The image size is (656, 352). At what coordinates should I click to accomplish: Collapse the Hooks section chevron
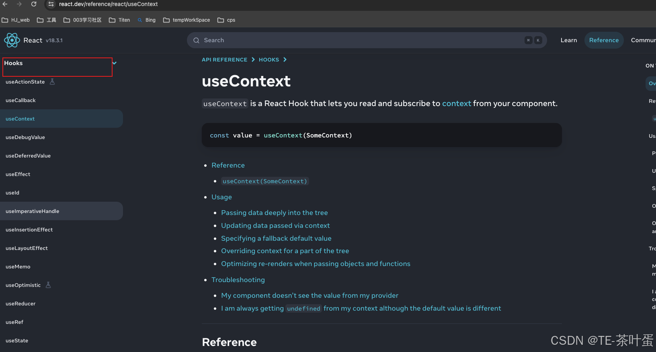point(115,63)
